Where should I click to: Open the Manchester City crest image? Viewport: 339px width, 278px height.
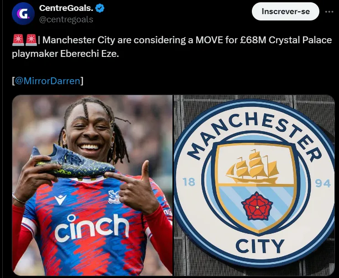[254, 185]
